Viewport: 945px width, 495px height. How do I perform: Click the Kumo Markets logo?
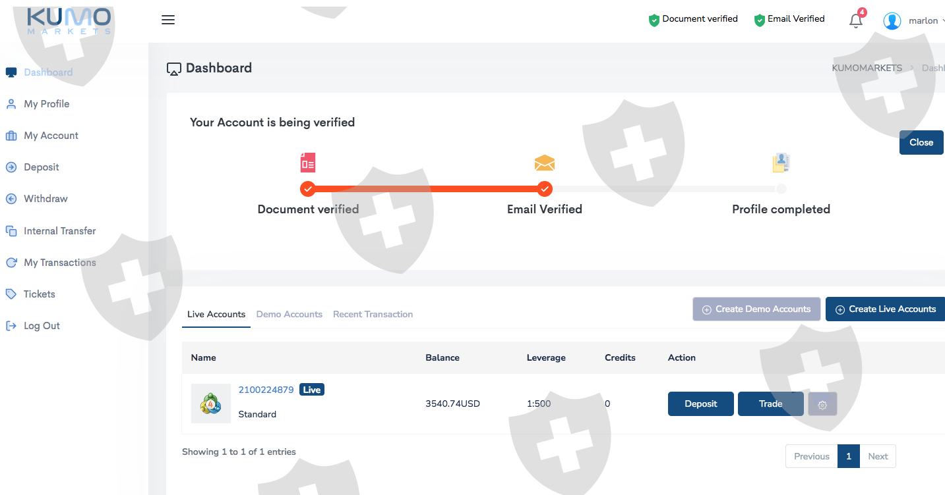69,21
